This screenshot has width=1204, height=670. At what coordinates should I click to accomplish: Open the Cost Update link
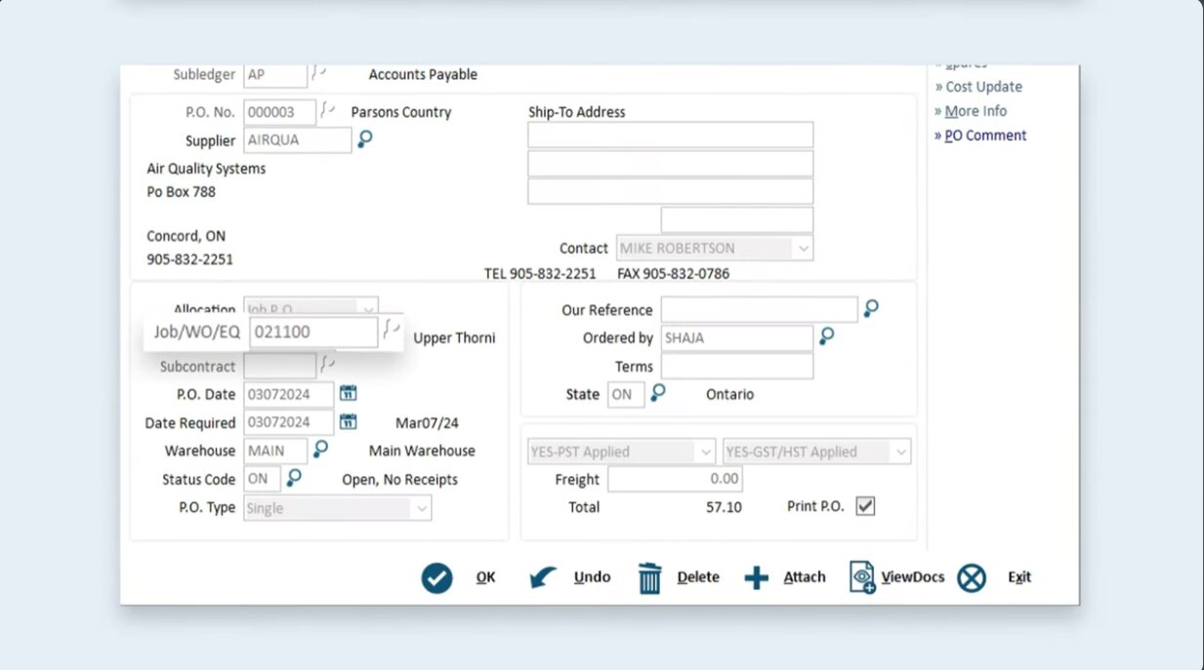983,87
